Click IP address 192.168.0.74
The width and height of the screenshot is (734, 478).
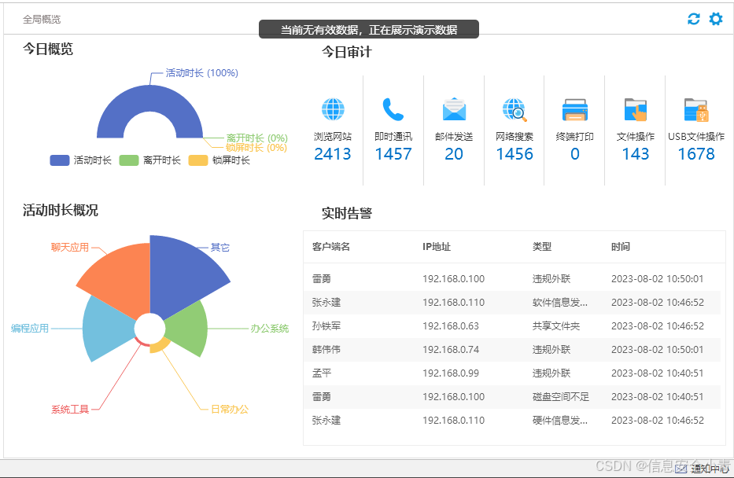(x=450, y=349)
